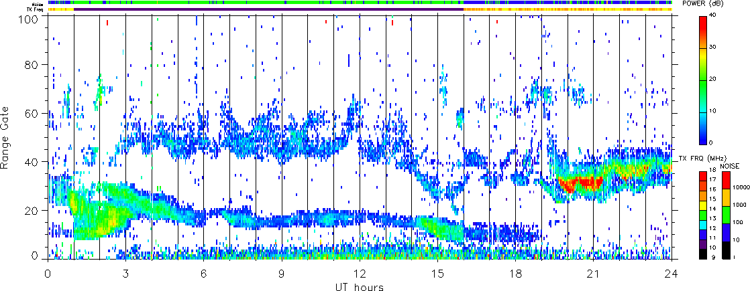Viewport: 750px width, 291px height.
Task: Click the 13 label in TX FRQ legend
Action: coord(712,219)
